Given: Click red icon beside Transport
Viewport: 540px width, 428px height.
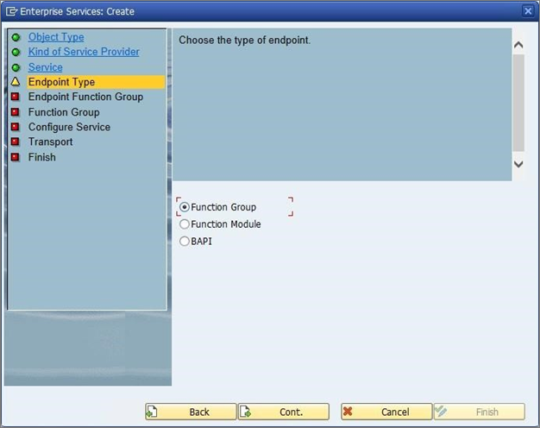Looking at the screenshot, I should click(16, 142).
